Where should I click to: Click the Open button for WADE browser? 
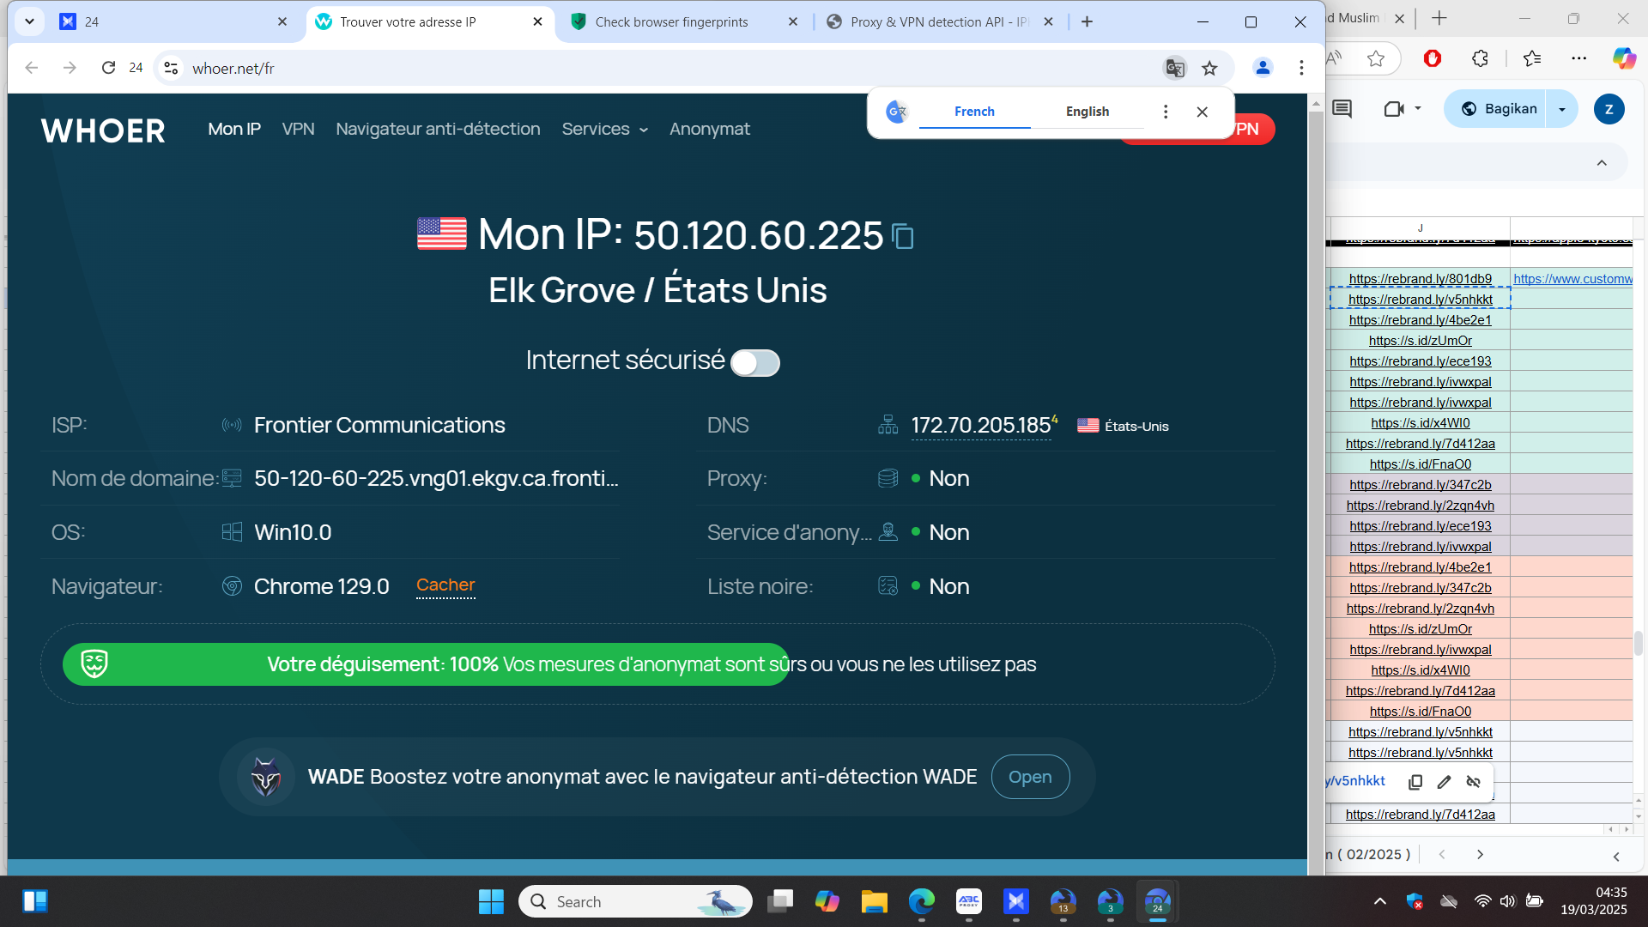1030,777
